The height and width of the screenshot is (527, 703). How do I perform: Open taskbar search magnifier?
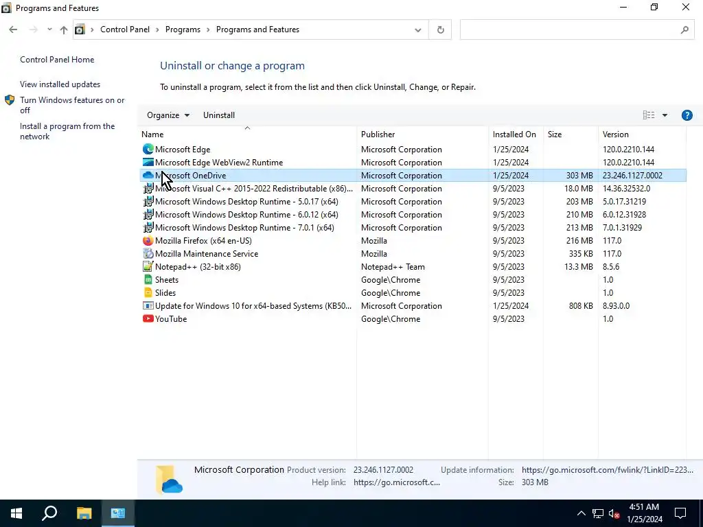click(49, 513)
